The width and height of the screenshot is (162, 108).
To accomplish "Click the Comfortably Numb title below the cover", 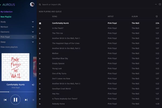I will [x=16, y=85].
